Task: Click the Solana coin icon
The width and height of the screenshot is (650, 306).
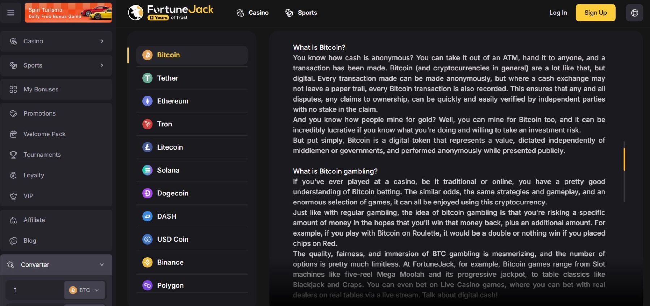Action: 147,170
